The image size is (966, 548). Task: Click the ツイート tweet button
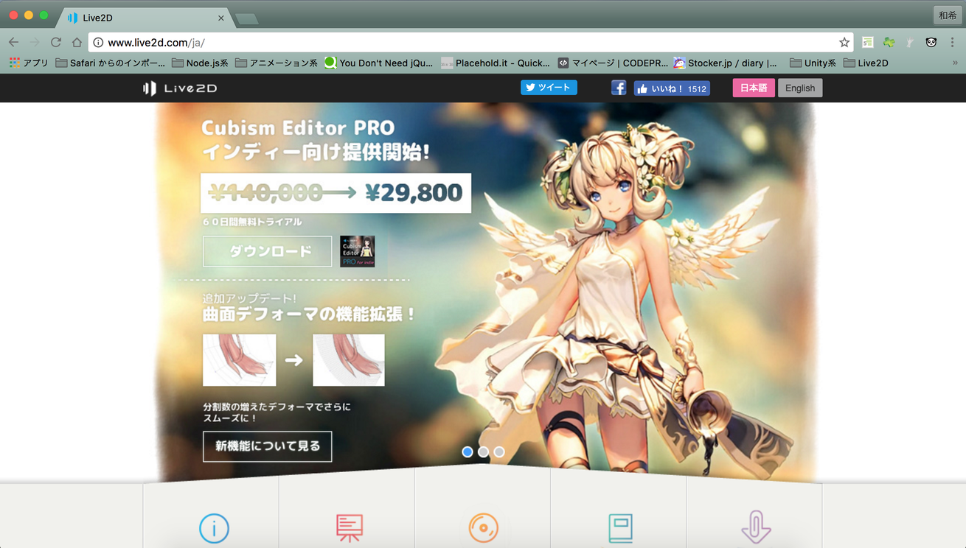click(x=549, y=88)
